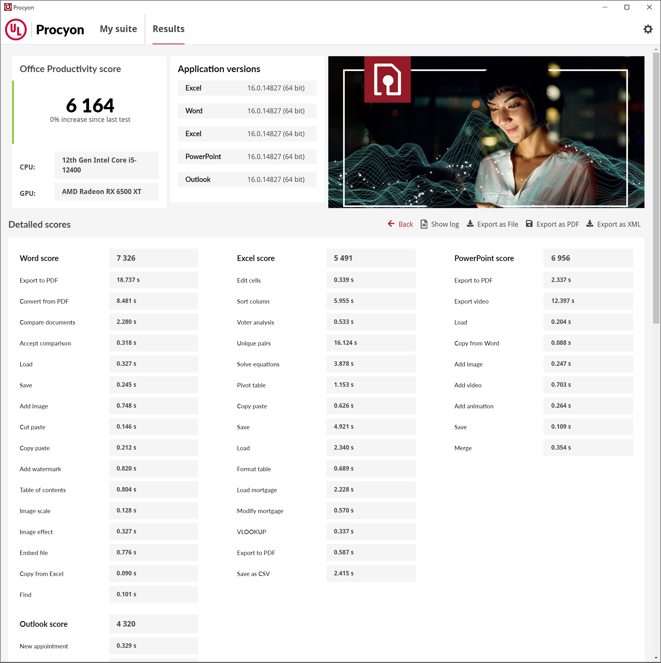Click the scrollbar down arrow
The width and height of the screenshot is (661, 663).
click(x=656, y=658)
